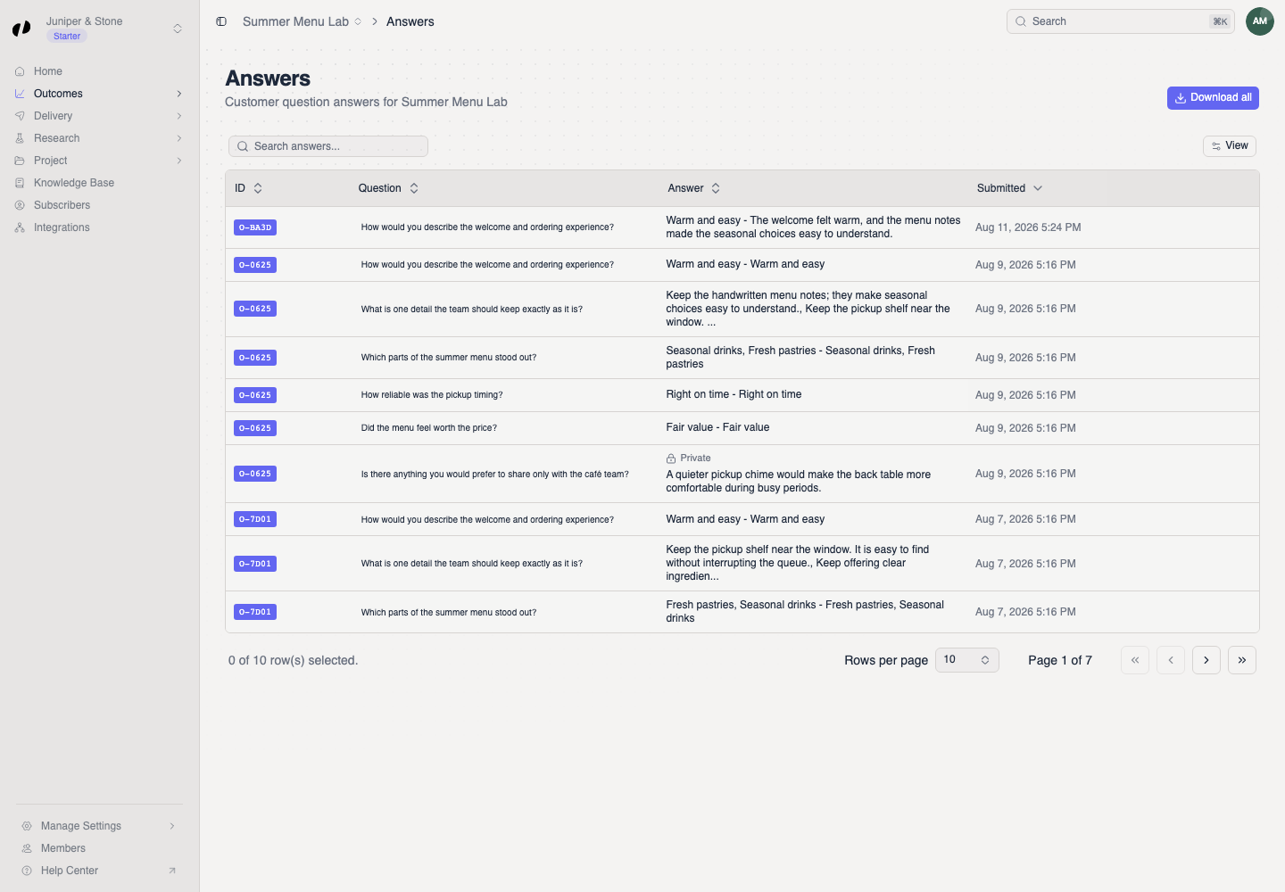Click the Help Center external arrow icon
This screenshot has width=1285, height=892.
click(x=172, y=871)
